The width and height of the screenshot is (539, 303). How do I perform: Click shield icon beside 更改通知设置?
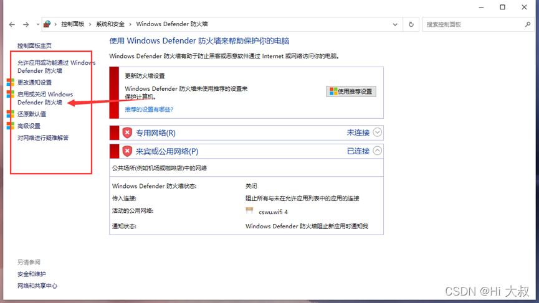[x=11, y=82]
